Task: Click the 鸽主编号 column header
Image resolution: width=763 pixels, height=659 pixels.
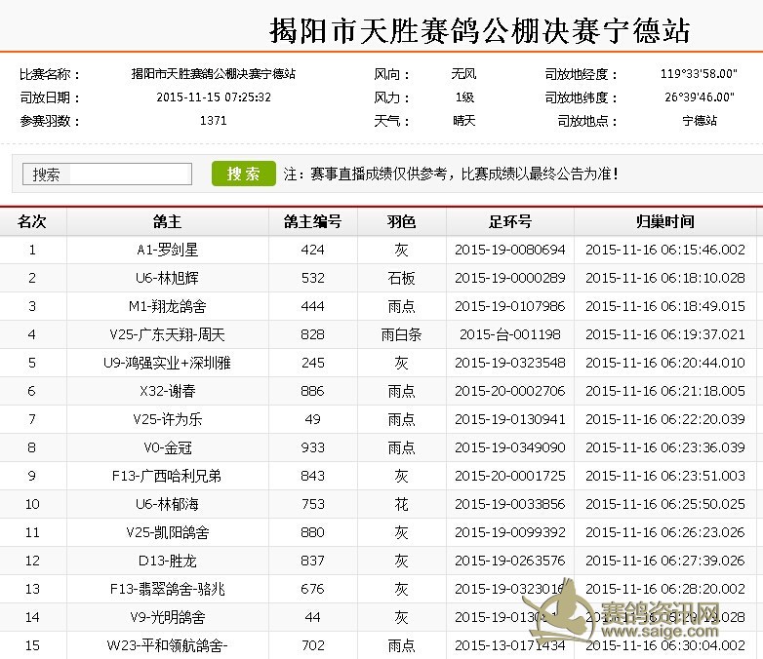Action: tap(312, 221)
